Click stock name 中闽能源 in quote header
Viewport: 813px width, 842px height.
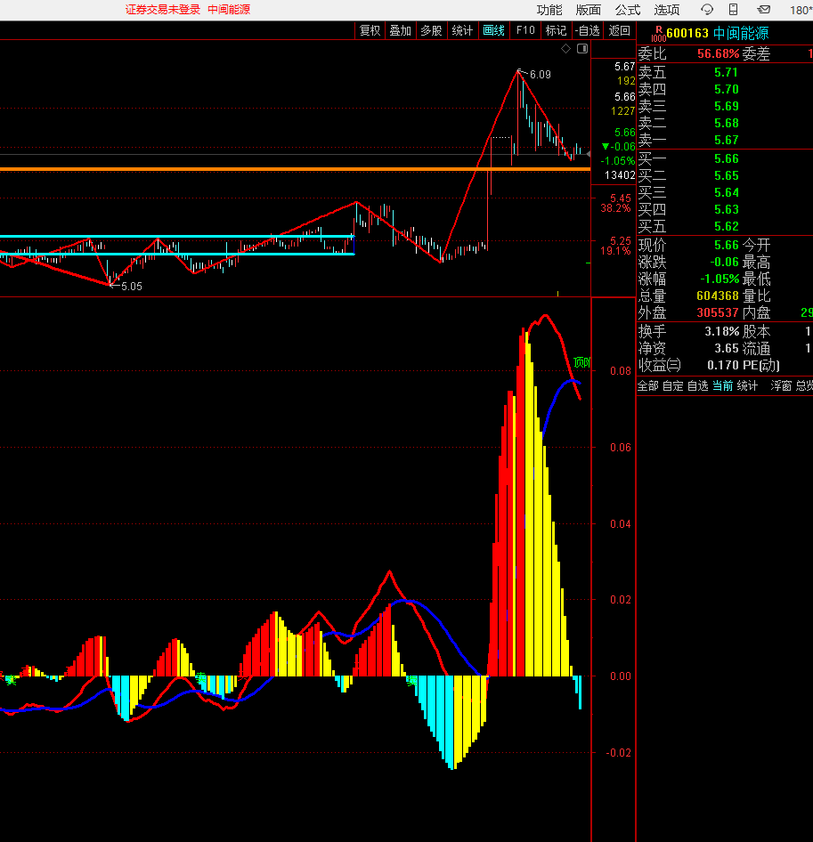click(741, 33)
